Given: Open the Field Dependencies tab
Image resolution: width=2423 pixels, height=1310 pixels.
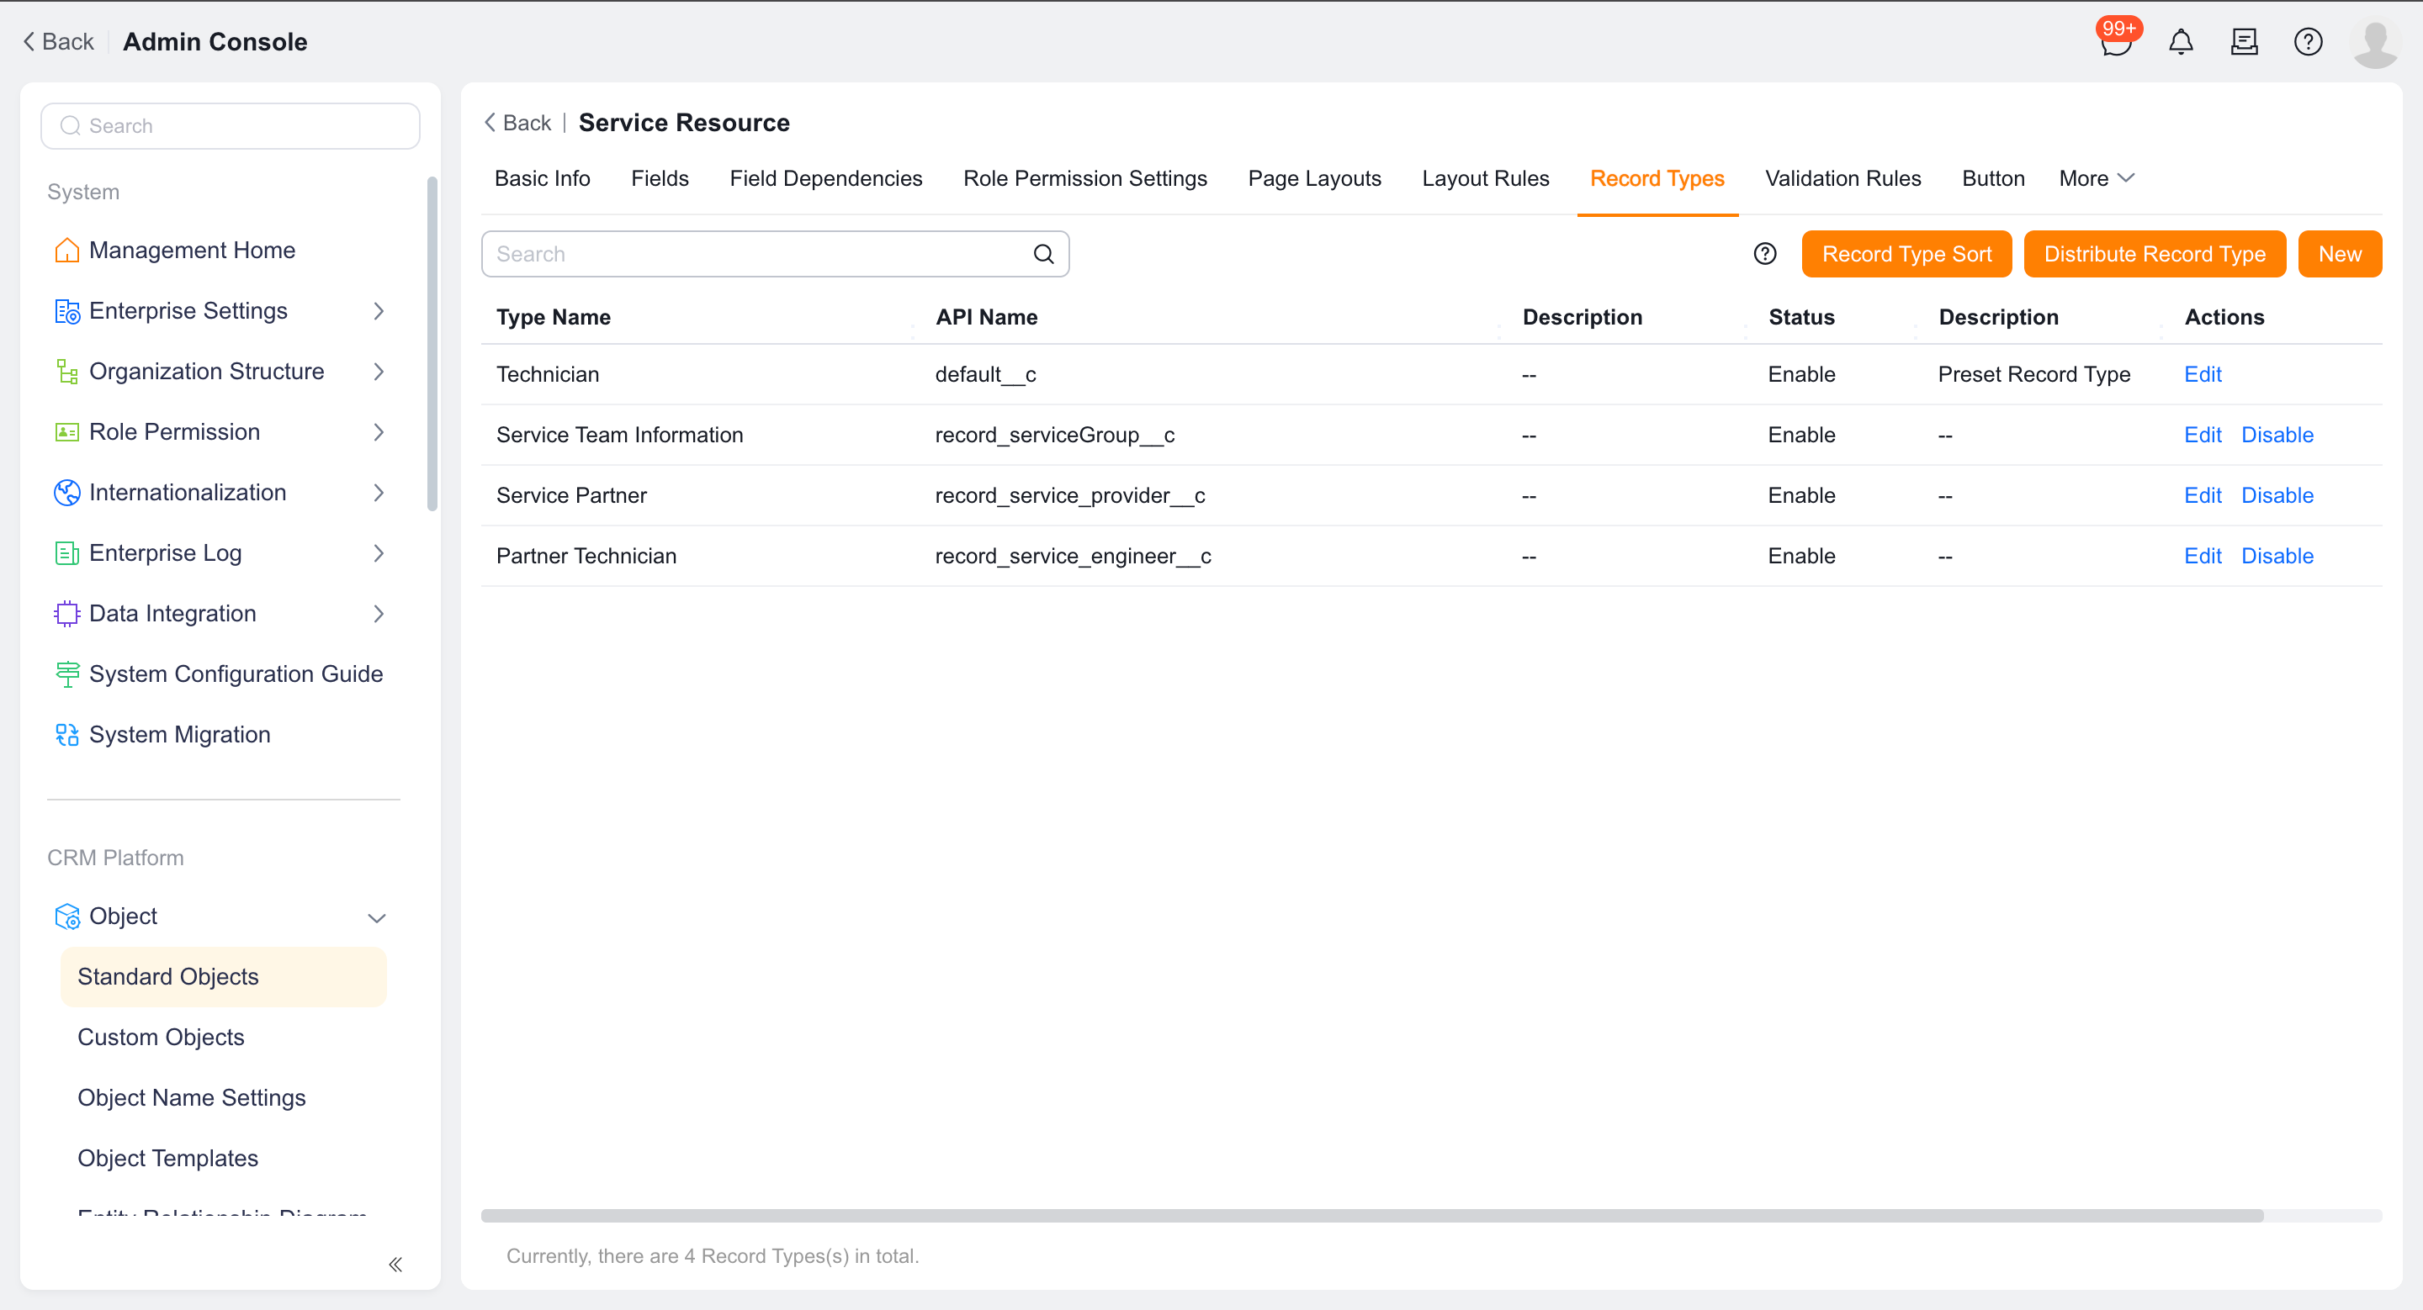Looking at the screenshot, I should point(826,178).
